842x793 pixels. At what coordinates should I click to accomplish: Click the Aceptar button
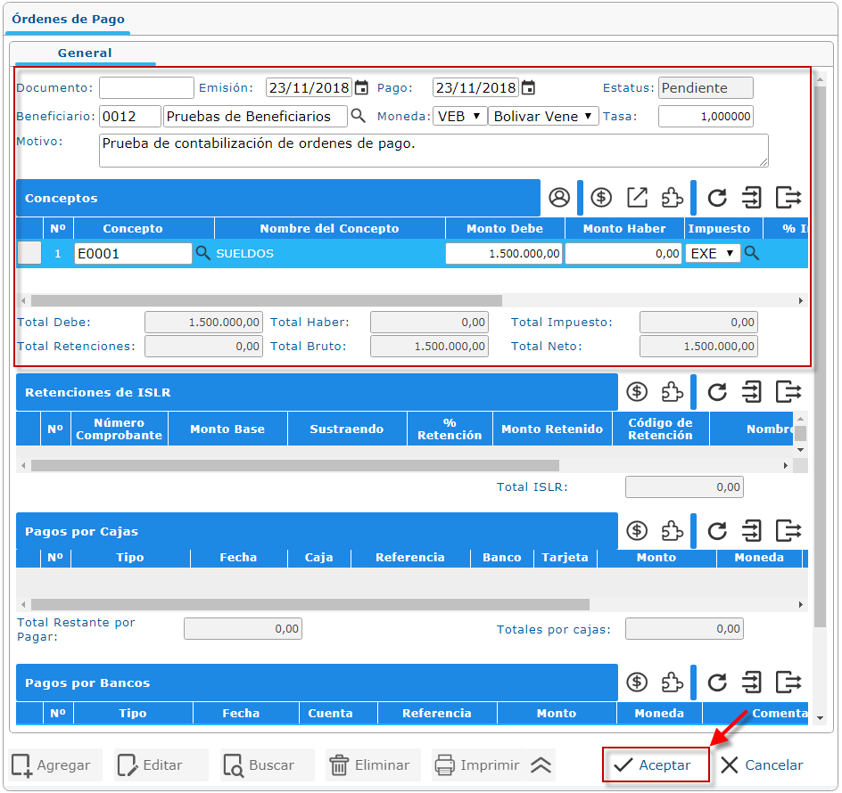(x=656, y=765)
